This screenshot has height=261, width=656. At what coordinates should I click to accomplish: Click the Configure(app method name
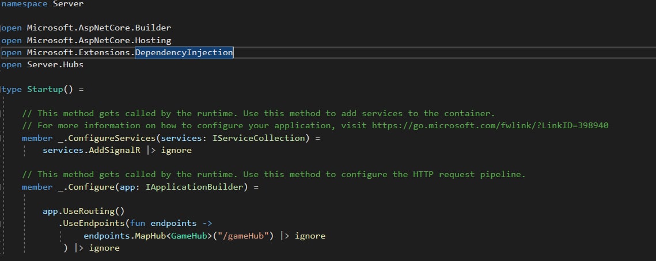click(x=92, y=187)
